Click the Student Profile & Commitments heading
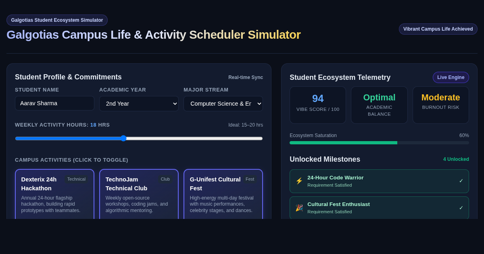The image size is (484, 254). click(x=68, y=77)
